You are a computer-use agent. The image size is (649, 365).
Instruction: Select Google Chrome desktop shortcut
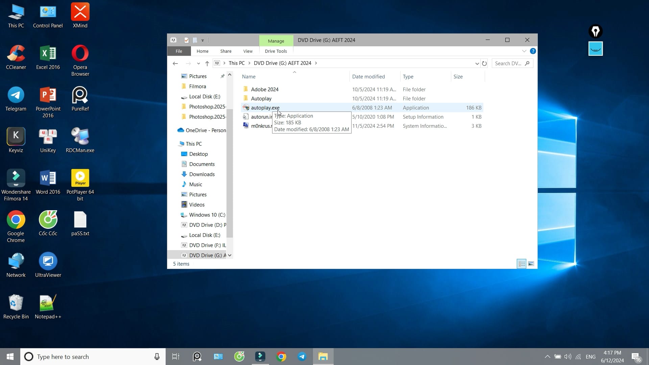pyautogui.click(x=16, y=227)
